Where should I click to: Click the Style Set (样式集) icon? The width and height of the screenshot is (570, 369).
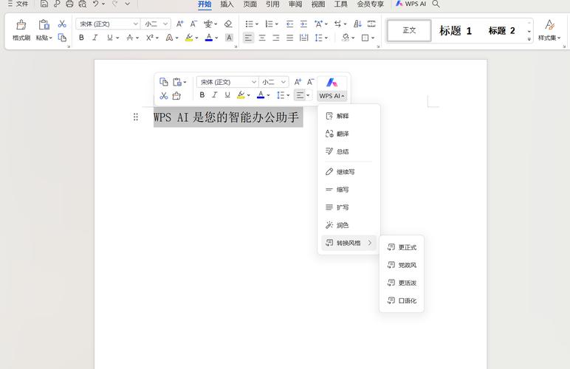coord(549,24)
